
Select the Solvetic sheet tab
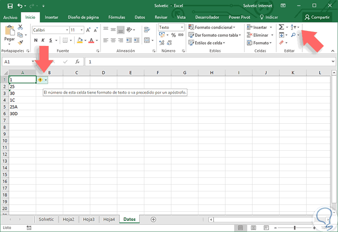coord(46,219)
